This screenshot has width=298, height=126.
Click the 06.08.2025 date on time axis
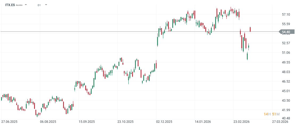48,122
